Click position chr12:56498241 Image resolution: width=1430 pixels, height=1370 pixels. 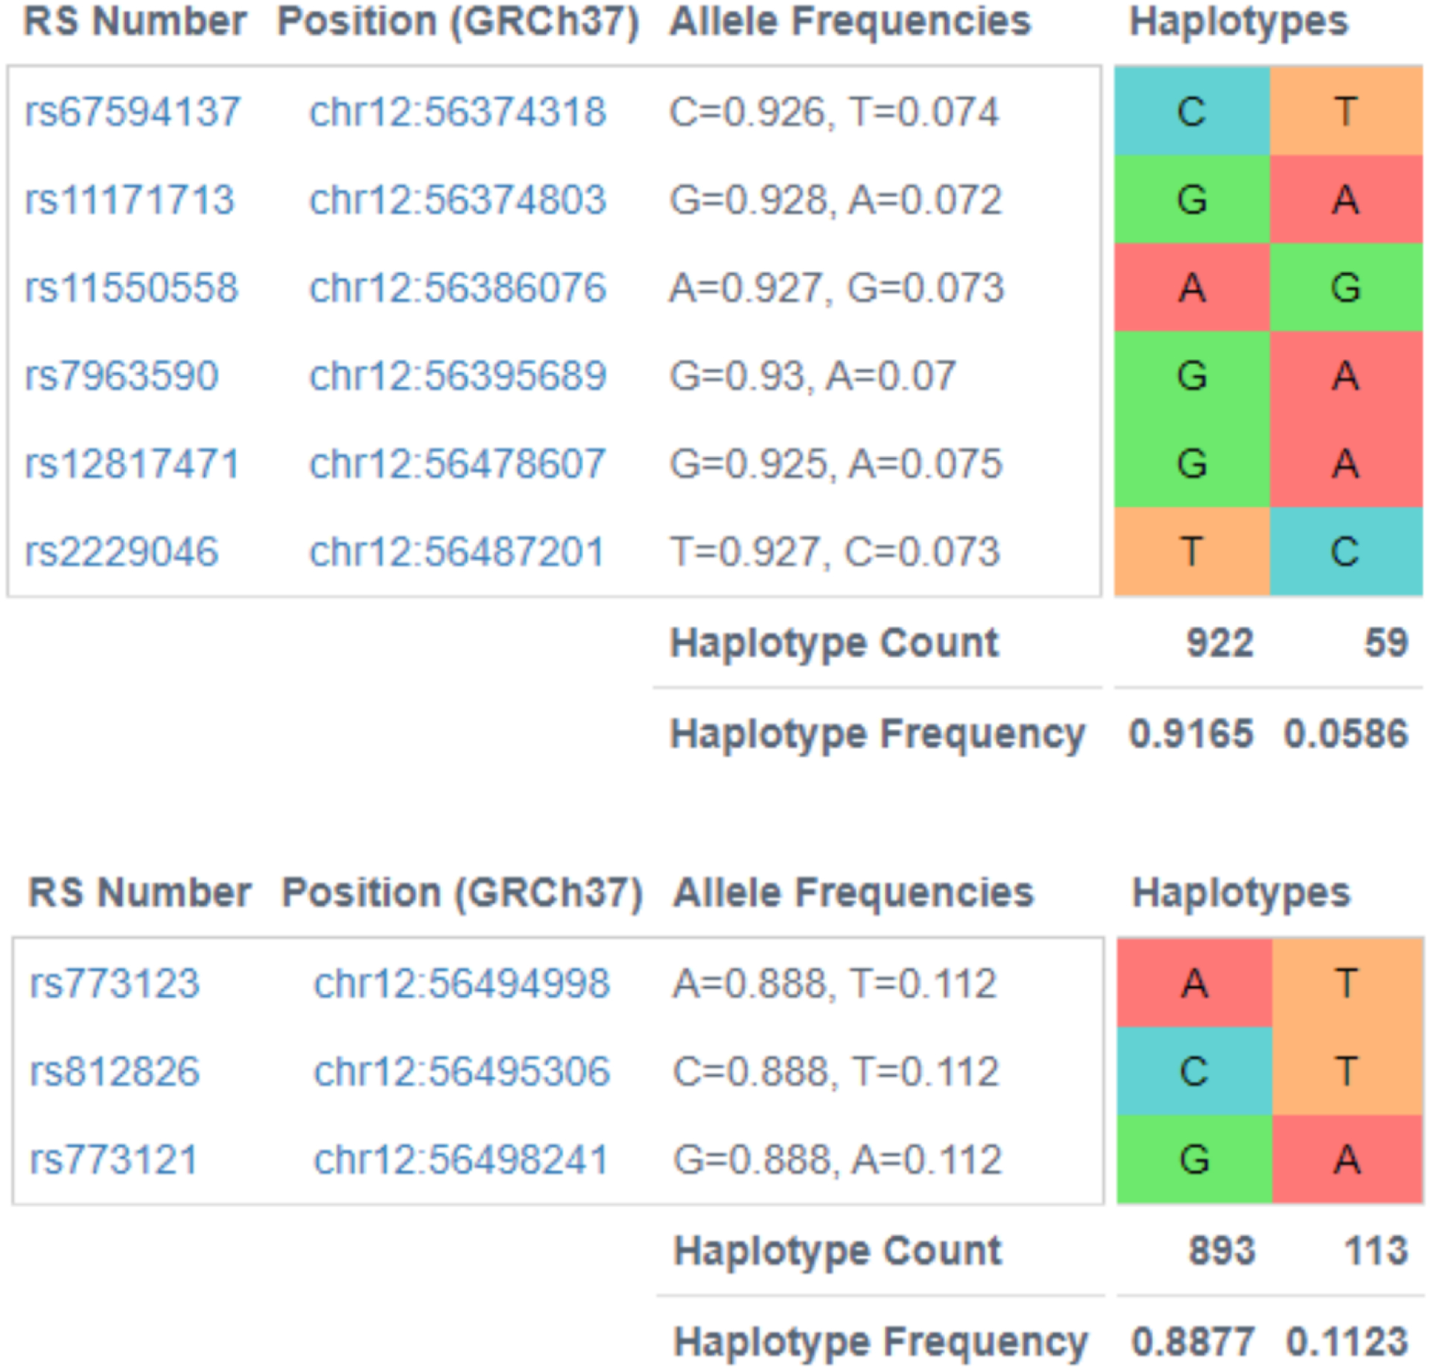[x=462, y=1159]
